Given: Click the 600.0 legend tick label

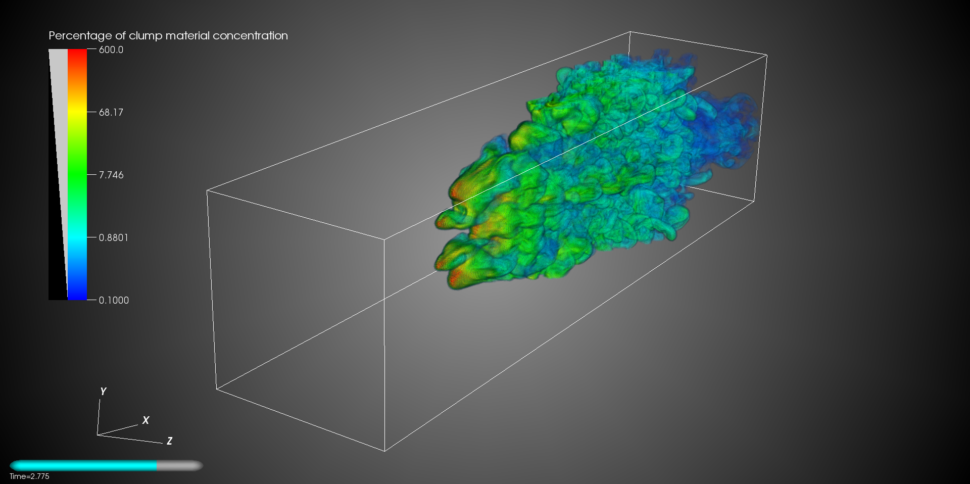Looking at the screenshot, I should click(x=111, y=50).
